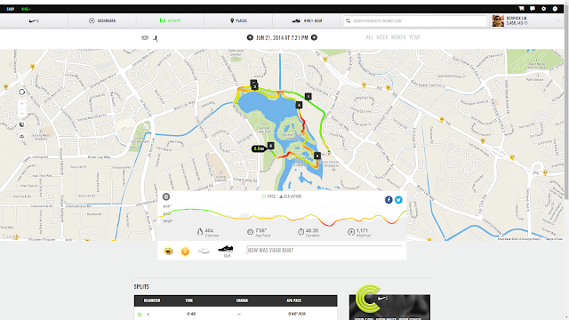Select the terrain surface icon
This screenshot has width=569, height=320.
204,251
